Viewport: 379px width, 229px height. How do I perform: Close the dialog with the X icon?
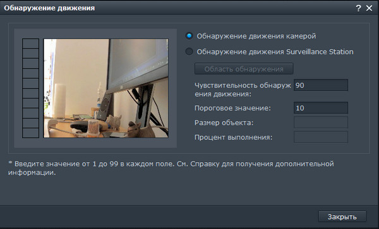point(369,8)
